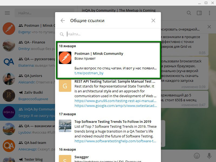Open the QA — вакансии chat

(28, 129)
